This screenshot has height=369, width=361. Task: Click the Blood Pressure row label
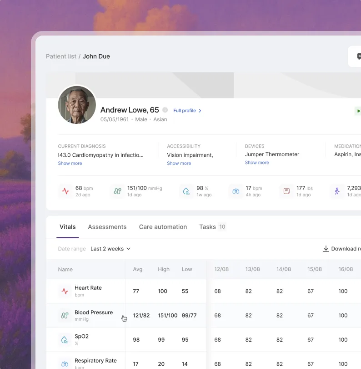click(94, 313)
